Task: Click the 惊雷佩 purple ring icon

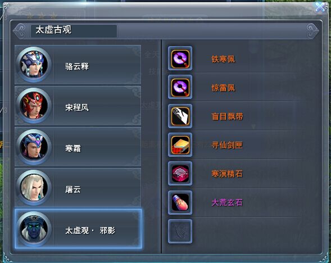Action: (x=180, y=87)
